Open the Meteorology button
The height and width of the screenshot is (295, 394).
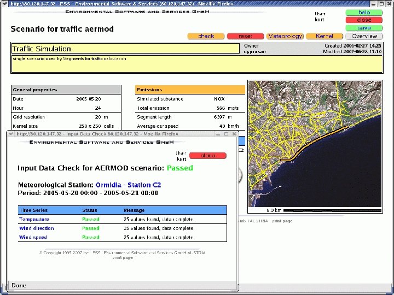pos(285,36)
